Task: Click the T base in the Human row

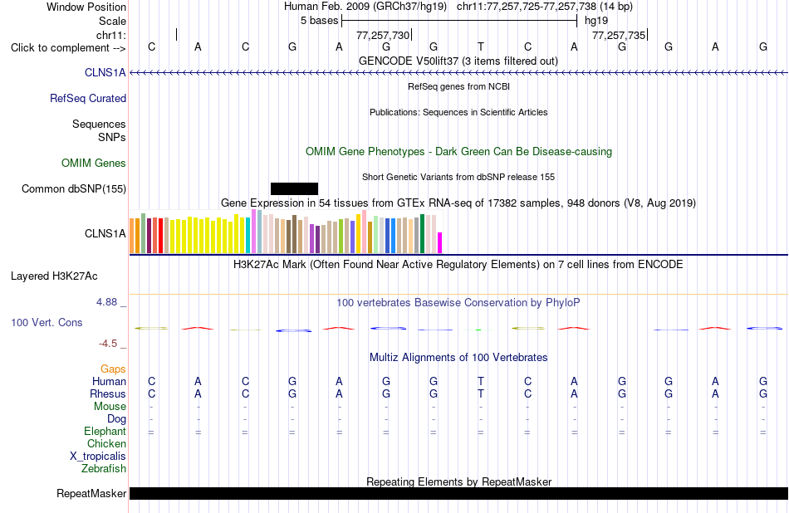Action: (x=481, y=381)
